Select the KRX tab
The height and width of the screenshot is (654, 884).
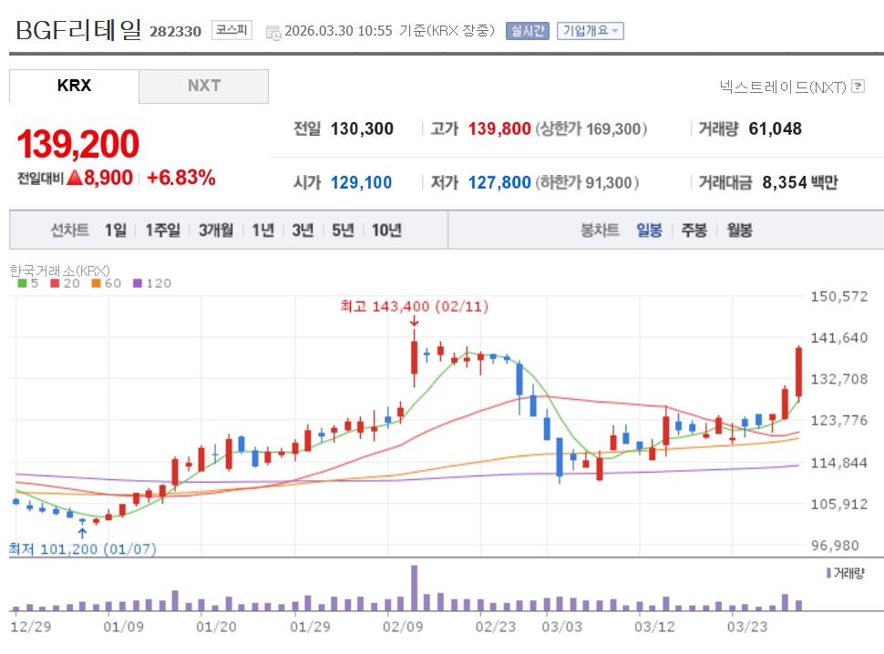[x=74, y=86]
